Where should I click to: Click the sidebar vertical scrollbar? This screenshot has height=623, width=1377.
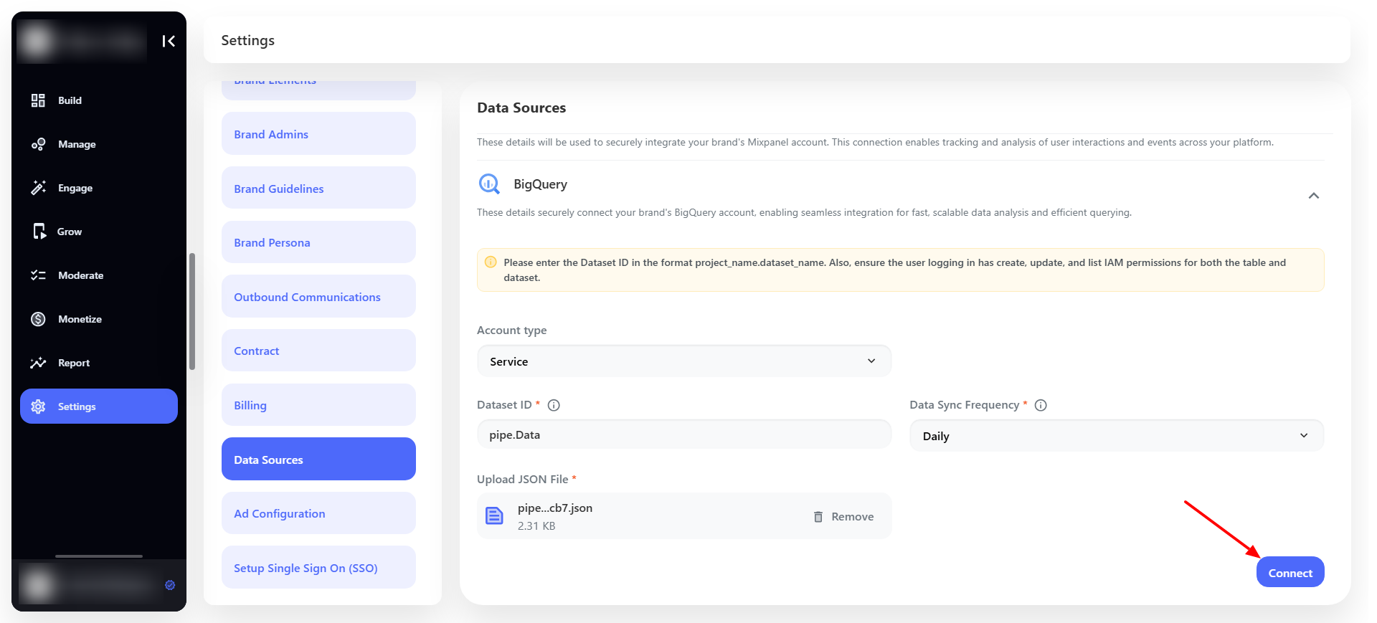(192, 311)
